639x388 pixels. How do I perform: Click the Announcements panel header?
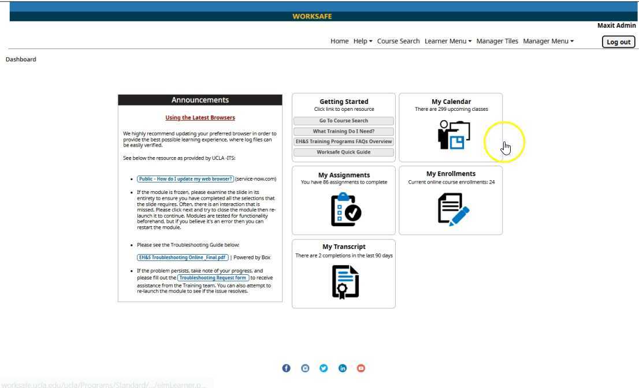pos(200,100)
